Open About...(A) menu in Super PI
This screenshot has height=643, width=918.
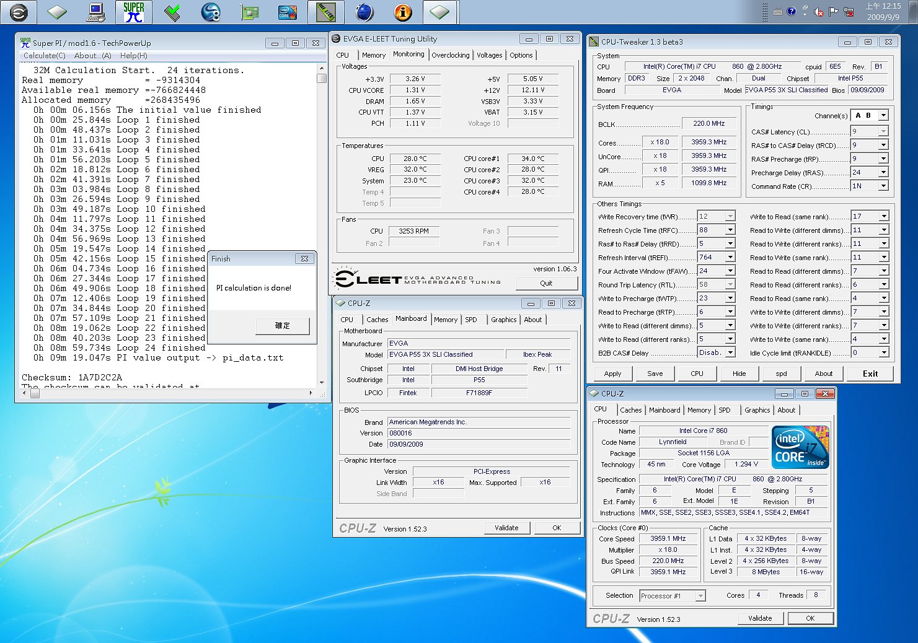tap(92, 56)
